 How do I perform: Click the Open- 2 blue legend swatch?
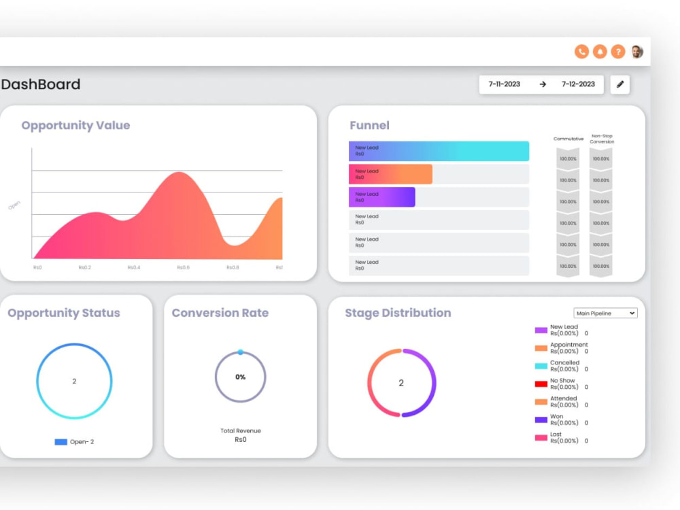[61, 442]
